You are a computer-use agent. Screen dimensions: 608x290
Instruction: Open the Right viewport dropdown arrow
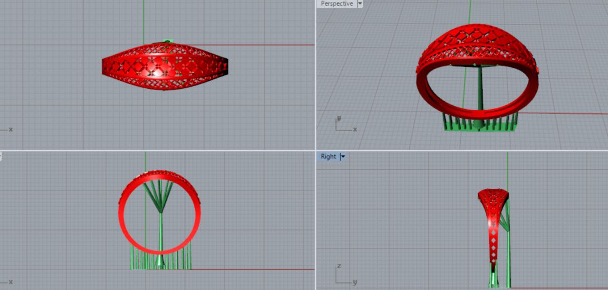(x=343, y=157)
